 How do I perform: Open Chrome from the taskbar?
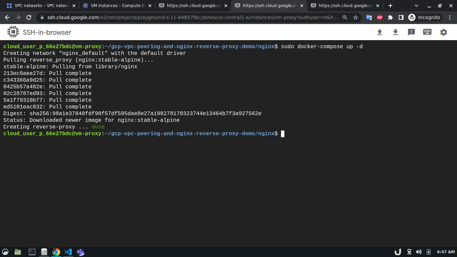click(x=56, y=252)
